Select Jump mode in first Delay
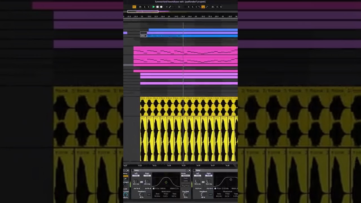361x203 pixels. (x=186, y=181)
